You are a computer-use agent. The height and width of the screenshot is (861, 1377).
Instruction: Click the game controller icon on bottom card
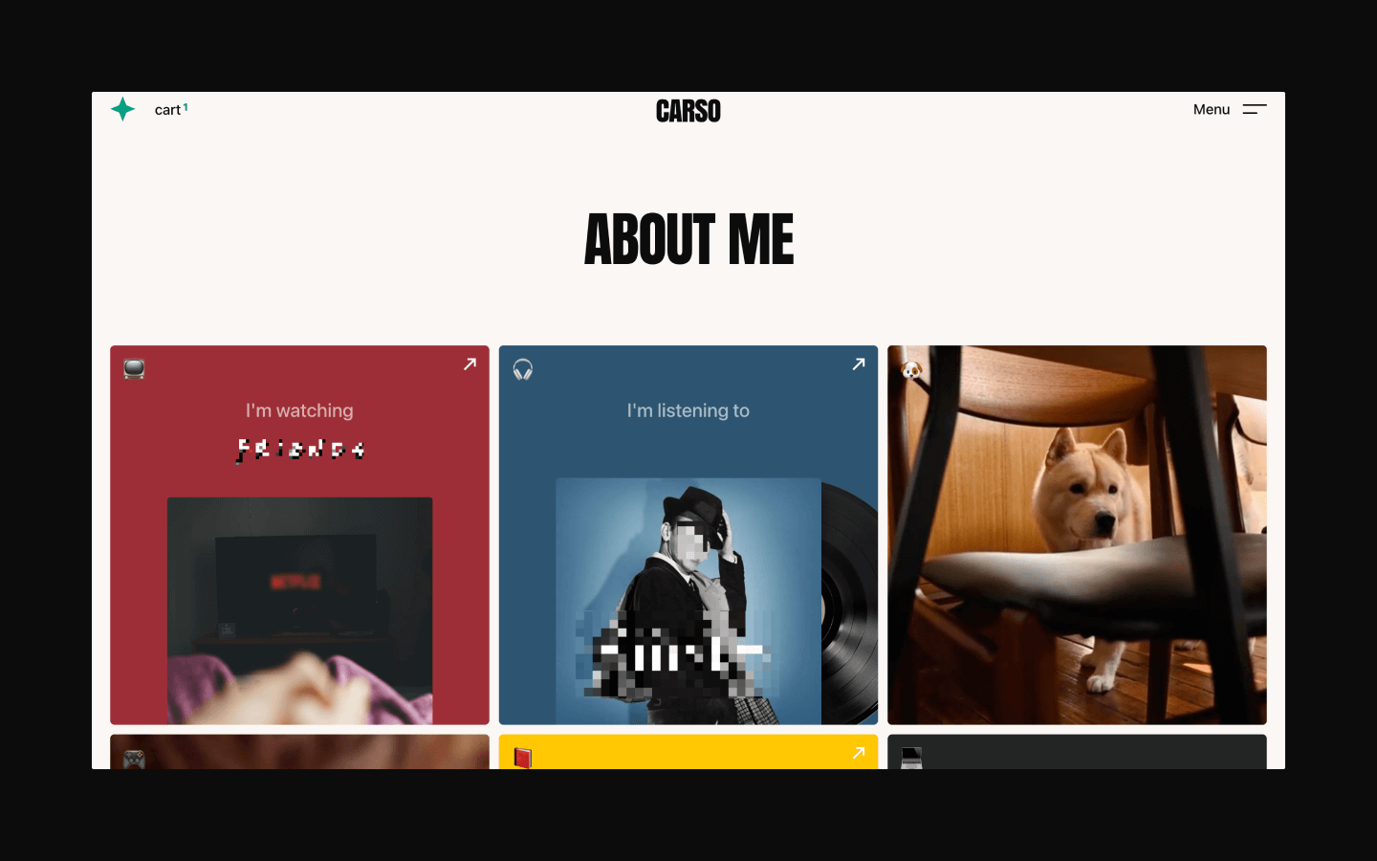(134, 760)
